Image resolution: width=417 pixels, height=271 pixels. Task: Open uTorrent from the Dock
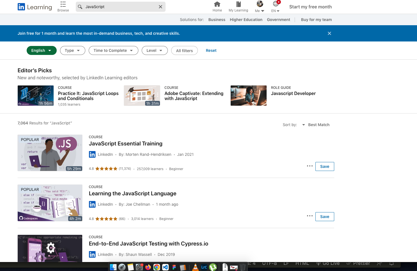213,267
